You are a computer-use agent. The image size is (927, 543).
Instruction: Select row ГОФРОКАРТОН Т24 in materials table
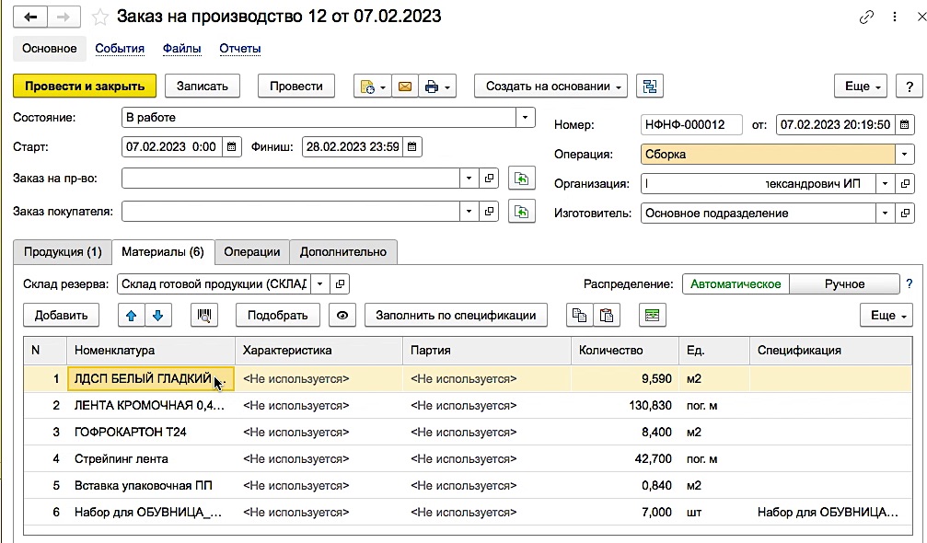(x=468, y=432)
